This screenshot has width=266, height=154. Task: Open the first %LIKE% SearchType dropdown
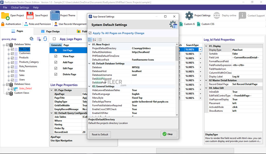200,50
